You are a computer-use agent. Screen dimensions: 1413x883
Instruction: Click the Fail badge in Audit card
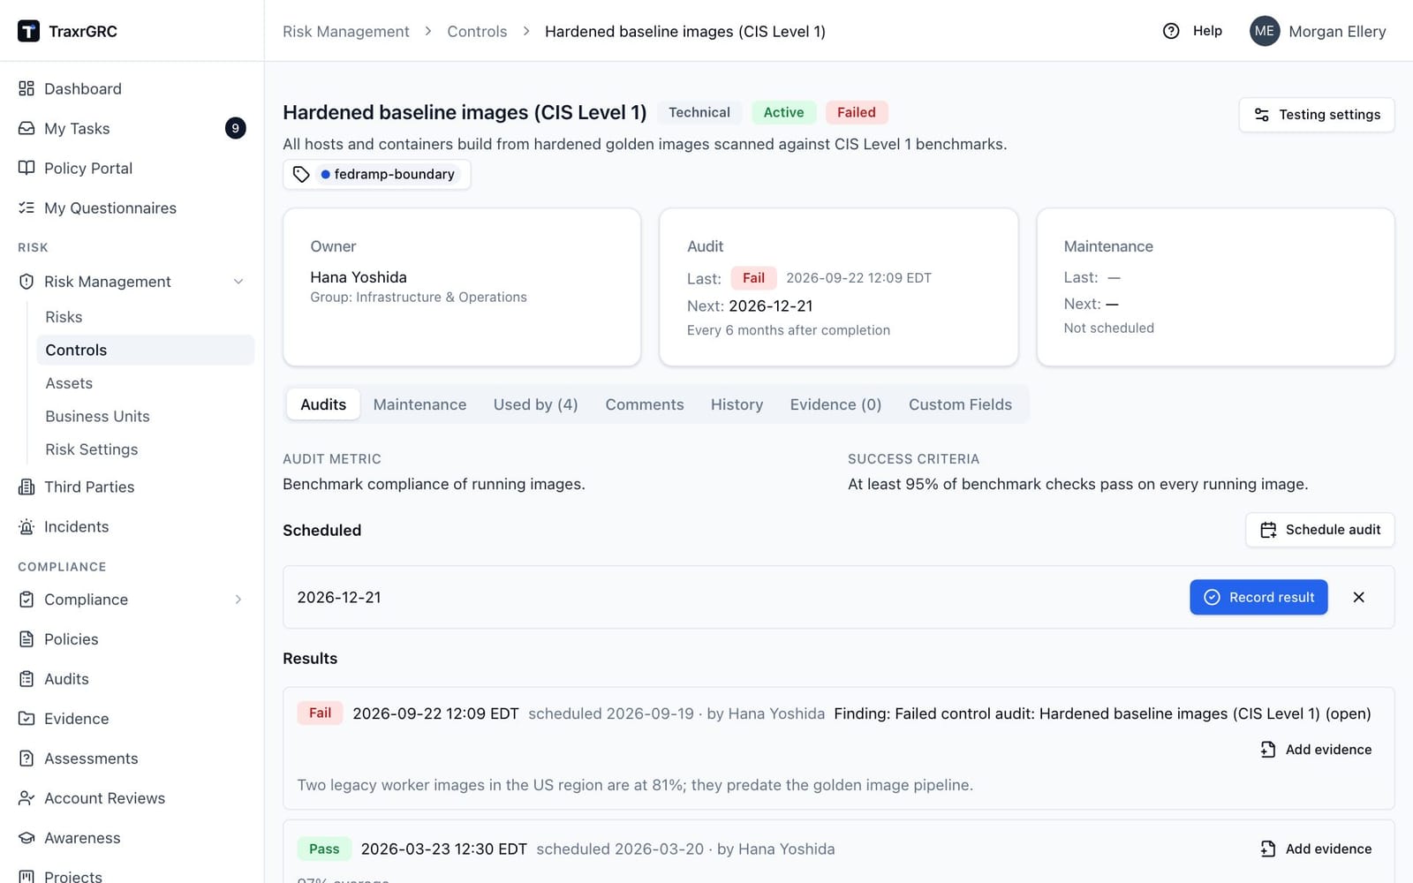click(x=753, y=278)
